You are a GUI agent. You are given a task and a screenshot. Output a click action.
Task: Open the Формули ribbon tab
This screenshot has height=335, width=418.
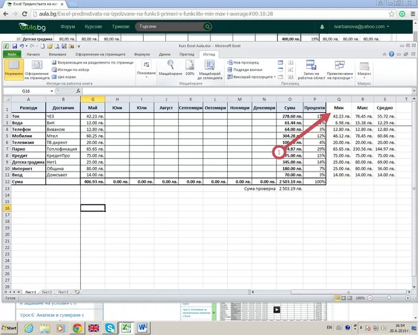click(x=142, y=53)
